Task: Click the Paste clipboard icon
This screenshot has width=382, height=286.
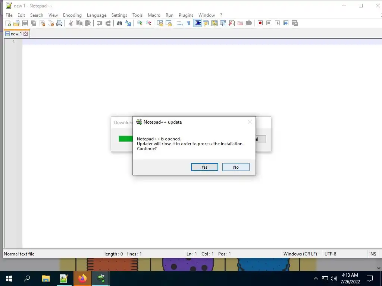Action: pos(88,23)
